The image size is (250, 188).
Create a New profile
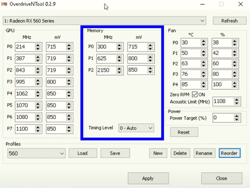pos(158,153)
